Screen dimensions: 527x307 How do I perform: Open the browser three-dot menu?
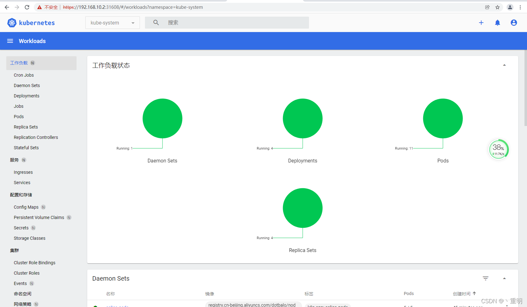(x=520, y=7)
